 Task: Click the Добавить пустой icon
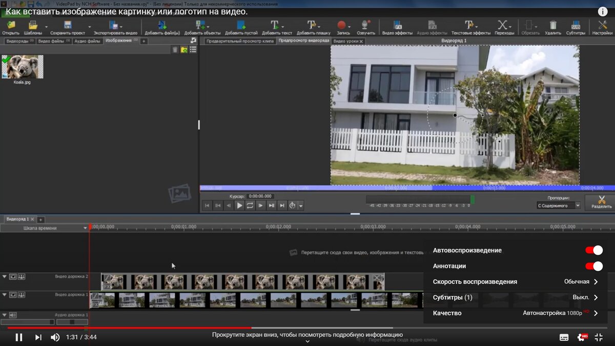pyautogui.click(x=241, y=25)
